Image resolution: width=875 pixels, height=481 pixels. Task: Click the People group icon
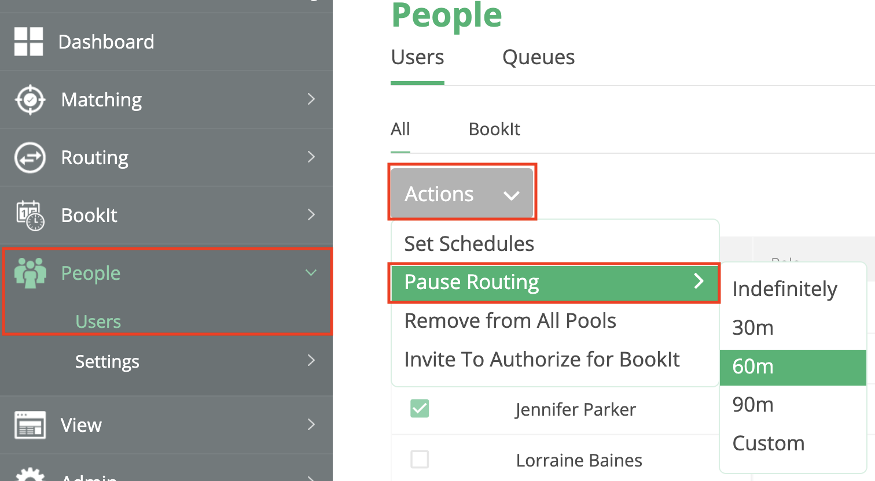[x=30, y=273]
